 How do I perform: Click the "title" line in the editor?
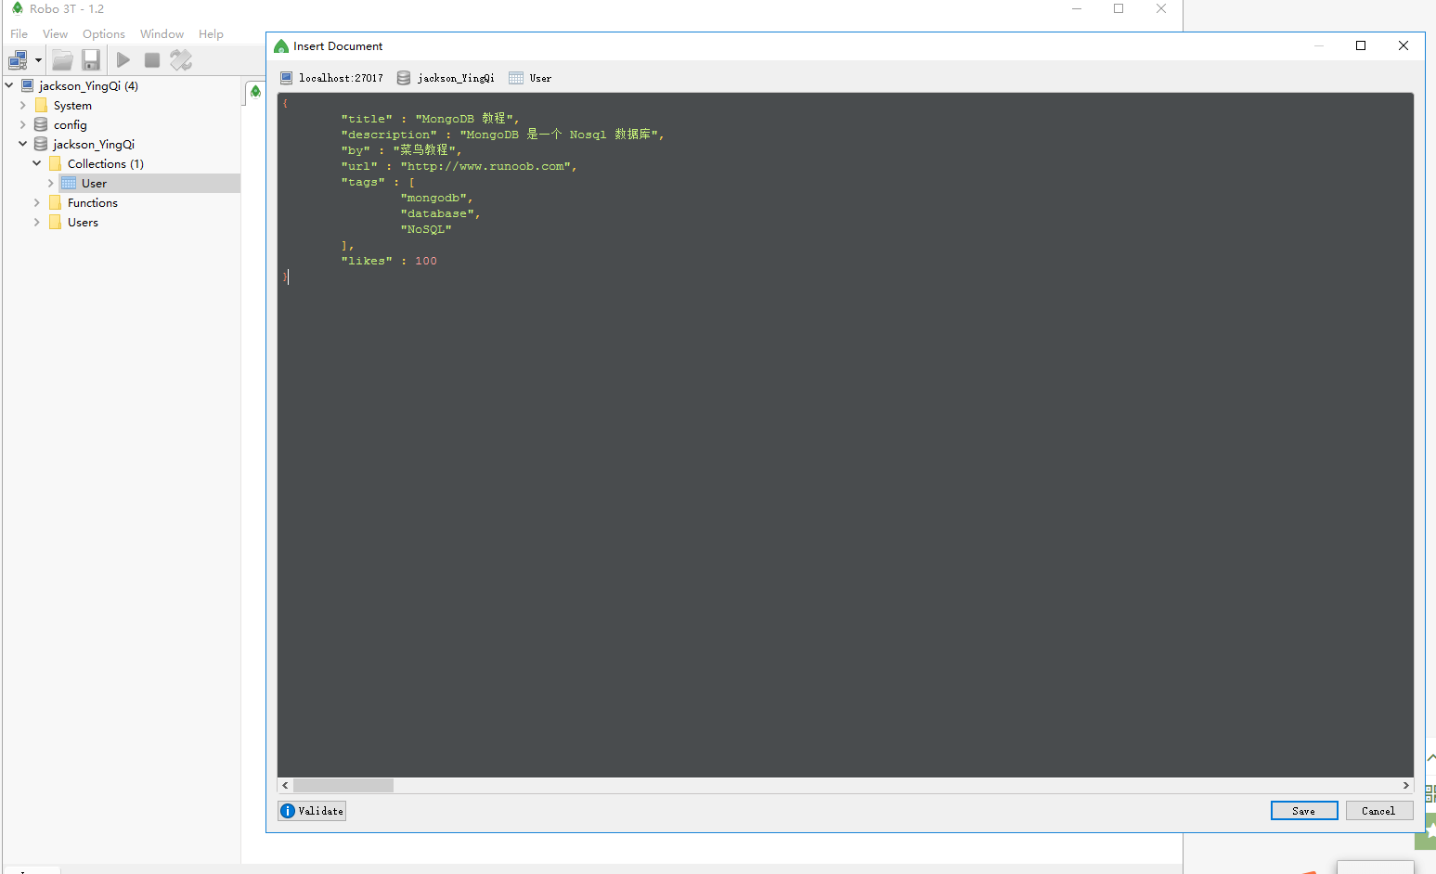coord(431,119)
